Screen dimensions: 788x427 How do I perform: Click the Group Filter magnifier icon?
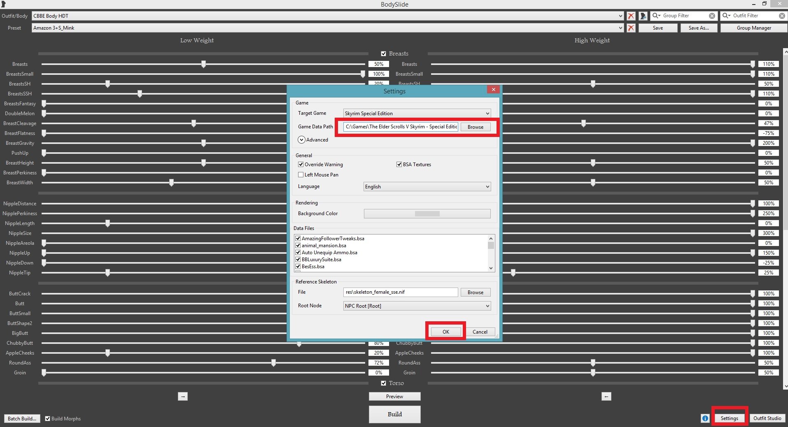656,16
